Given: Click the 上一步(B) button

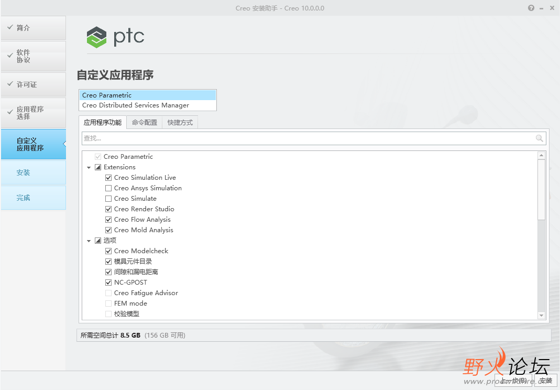Looking at the screenshot, I should pyautogui.click(x=513, y=381).
